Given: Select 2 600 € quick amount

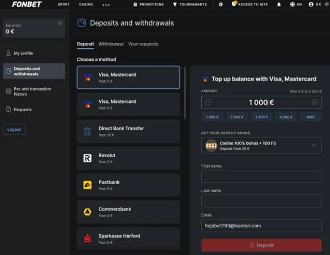Looking at the screenshot, I should (237, 117).
